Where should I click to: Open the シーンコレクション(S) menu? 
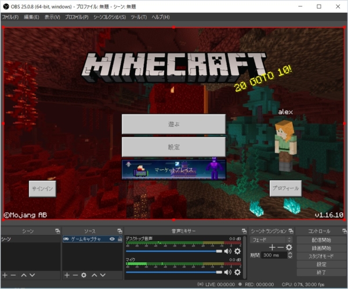110,17
